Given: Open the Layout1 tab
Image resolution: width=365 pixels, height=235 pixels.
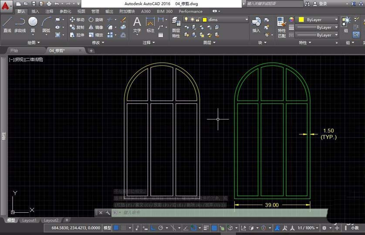Looking at the screenshot, I should (30, 221).
